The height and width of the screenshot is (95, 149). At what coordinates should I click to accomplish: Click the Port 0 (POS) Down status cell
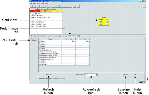click(68, 41)
